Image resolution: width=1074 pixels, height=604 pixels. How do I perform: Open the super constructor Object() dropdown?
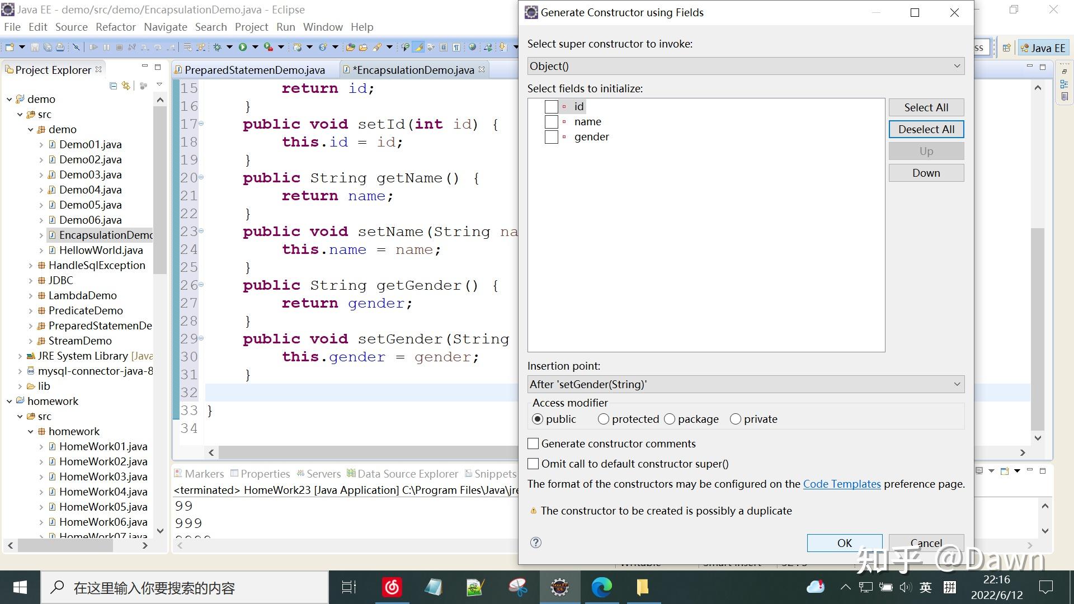746,66
